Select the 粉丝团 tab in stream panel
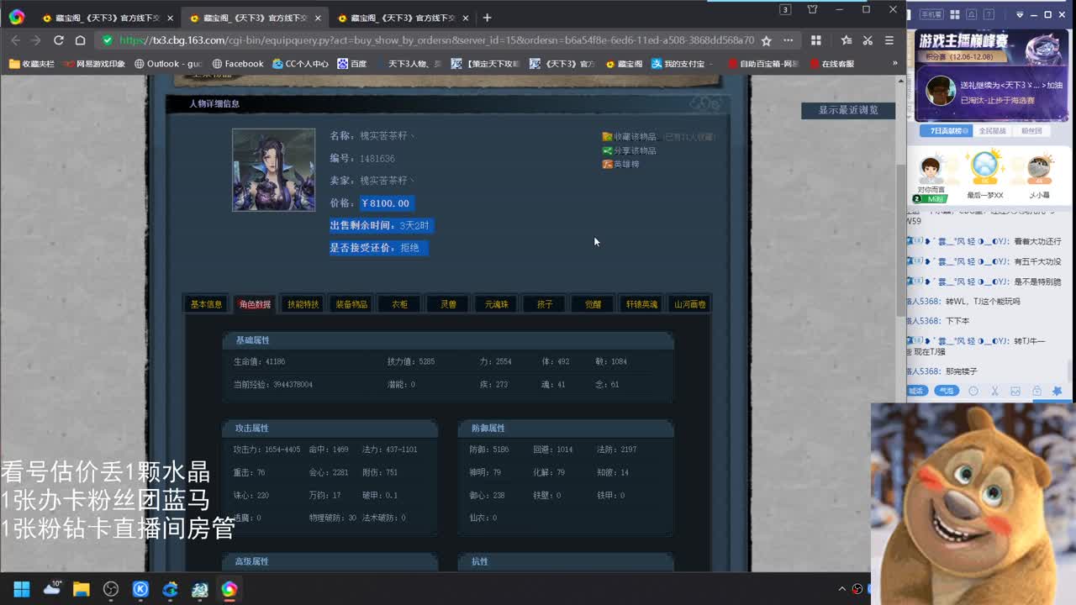Viewport: 1076px width, 605px height. [1031, 131]
